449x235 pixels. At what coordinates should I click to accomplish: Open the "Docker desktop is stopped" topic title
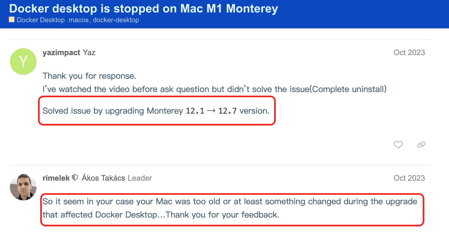click(144, 9)
